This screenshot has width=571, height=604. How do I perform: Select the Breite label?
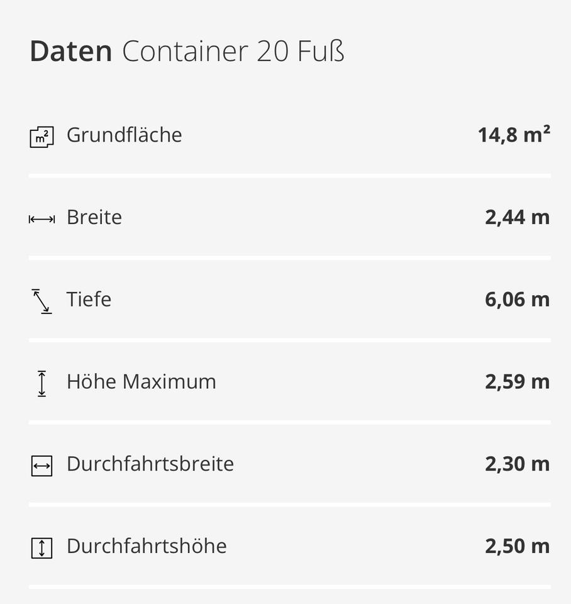pos(94,217)
